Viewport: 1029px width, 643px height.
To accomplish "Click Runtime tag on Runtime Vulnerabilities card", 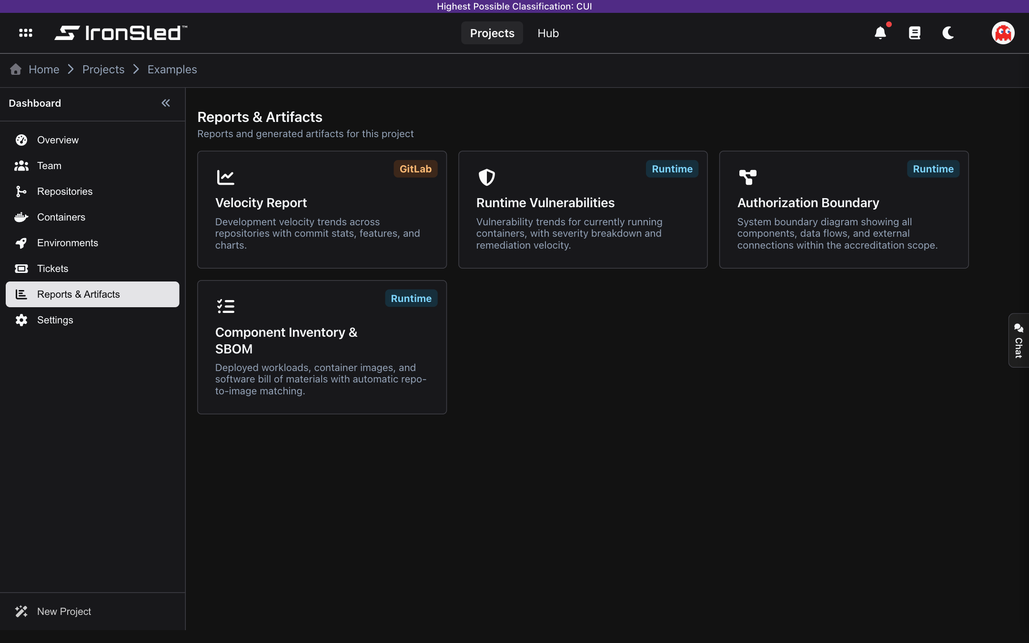I will [x=672, y=169].
